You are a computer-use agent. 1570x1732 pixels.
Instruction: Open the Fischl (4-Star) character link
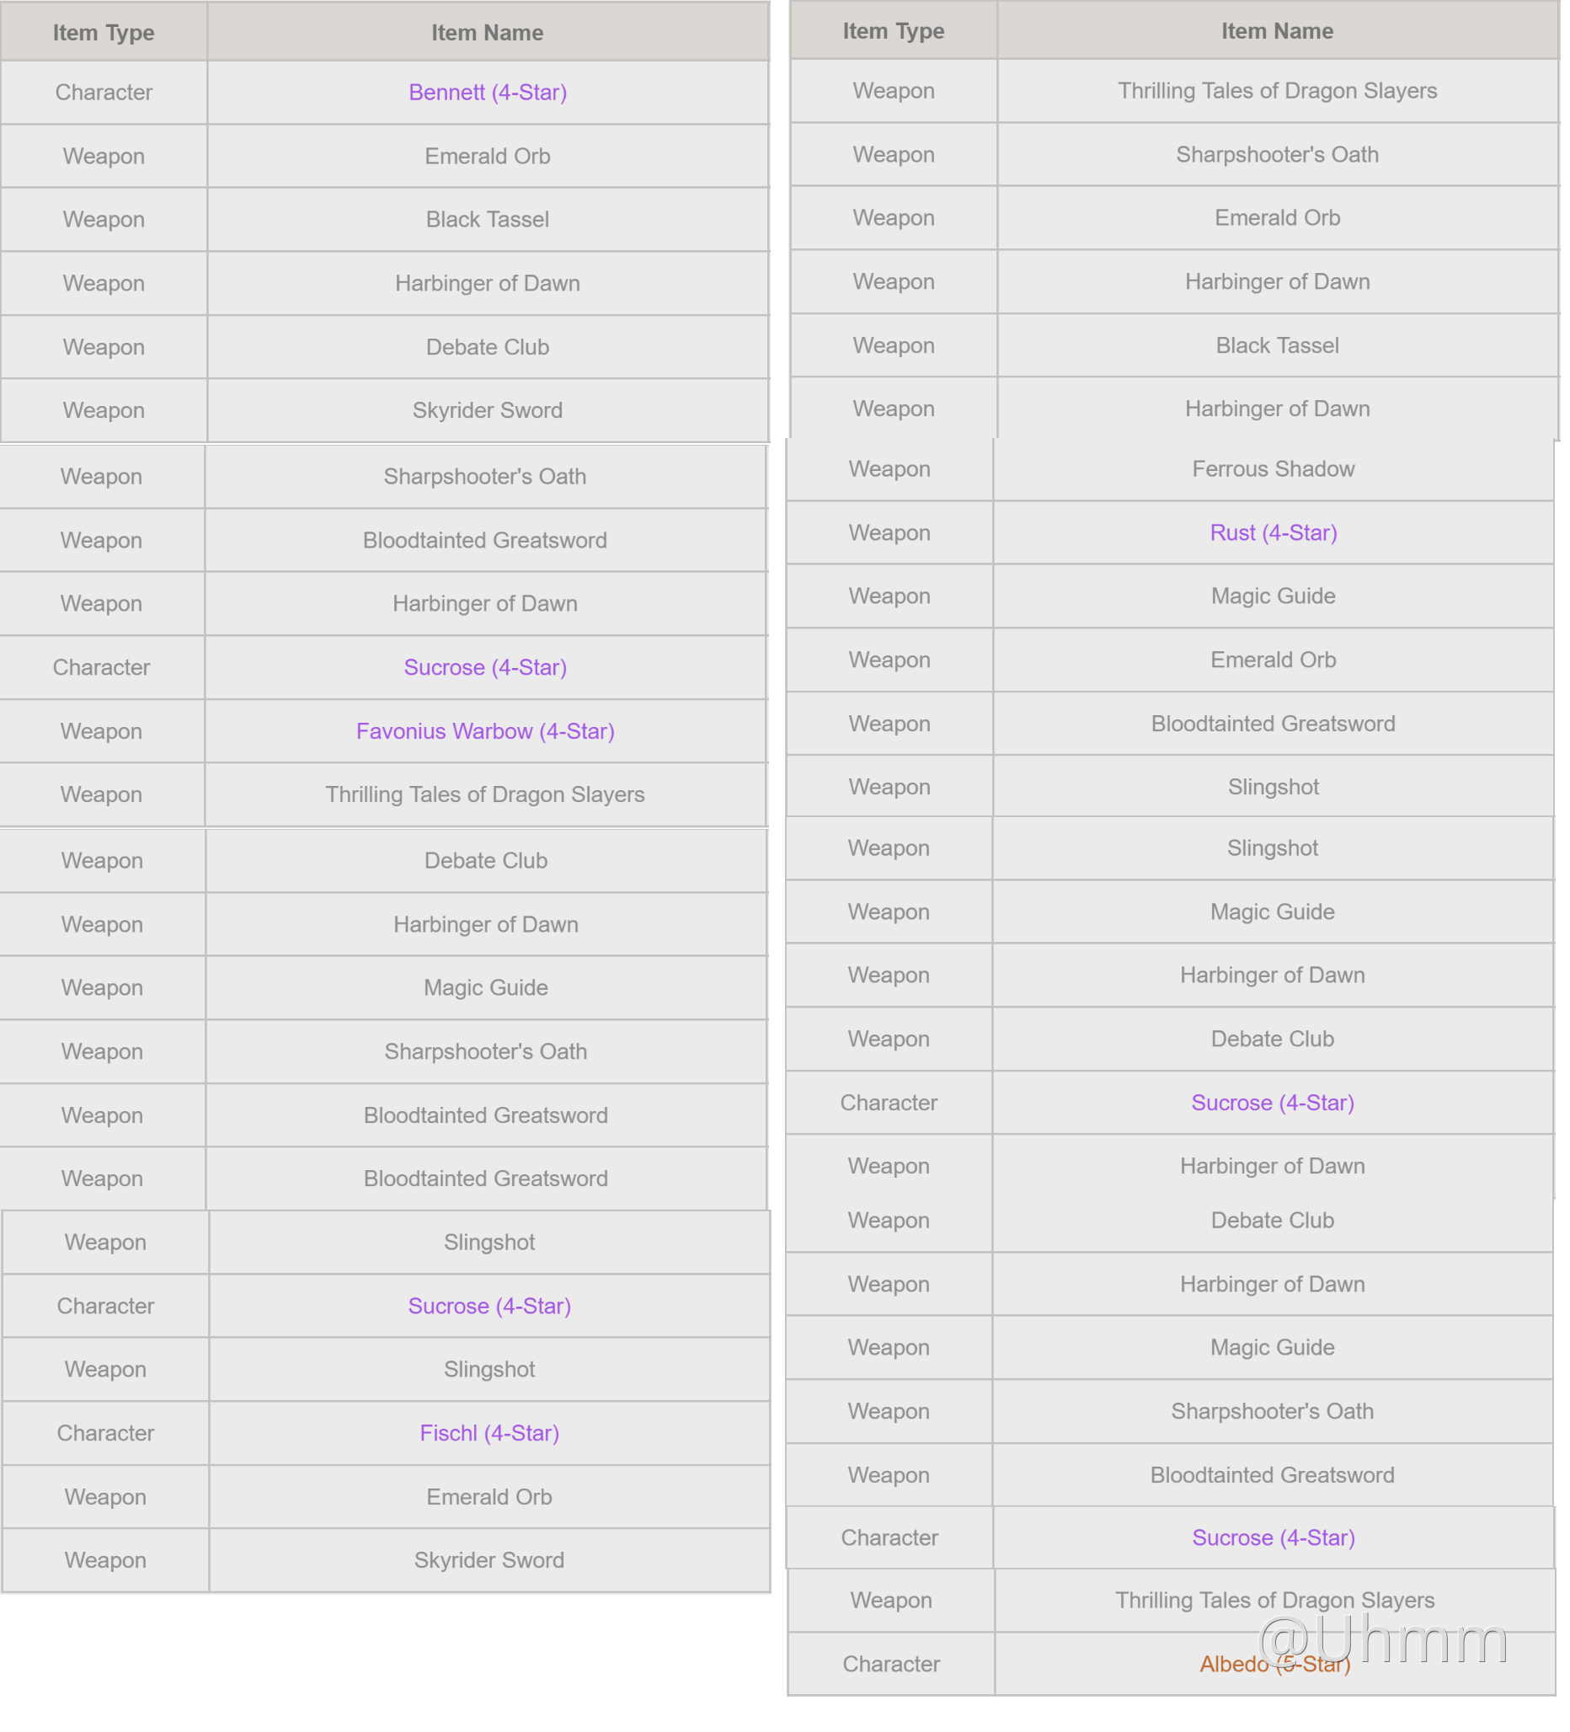pos(489,1433)
